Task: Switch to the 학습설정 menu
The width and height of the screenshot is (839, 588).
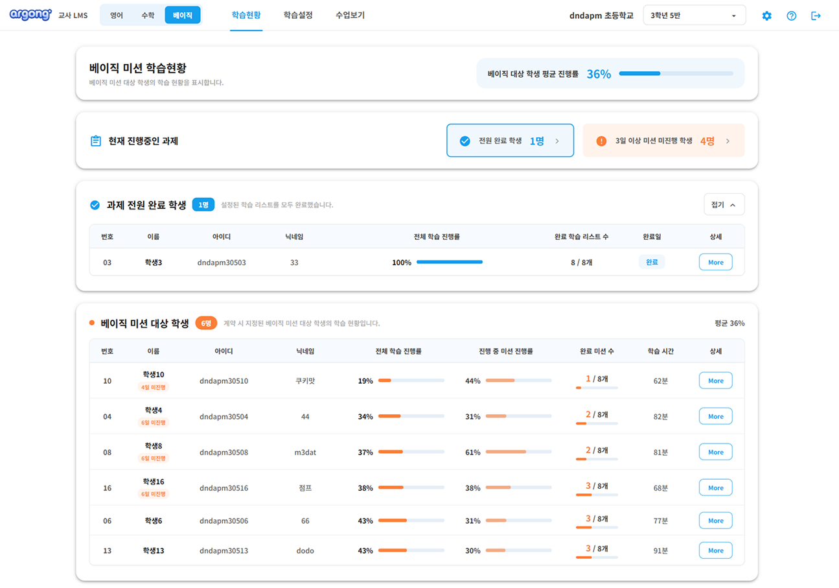Action: point(298,15)
